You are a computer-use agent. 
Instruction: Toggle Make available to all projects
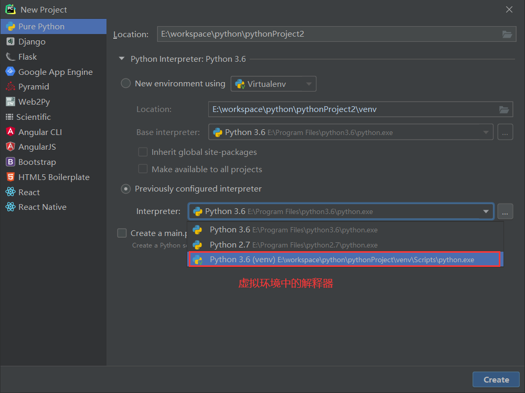tap(143, 169)
